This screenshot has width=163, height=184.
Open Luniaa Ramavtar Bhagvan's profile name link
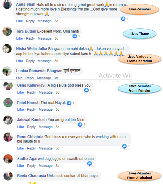click(39, 71)
